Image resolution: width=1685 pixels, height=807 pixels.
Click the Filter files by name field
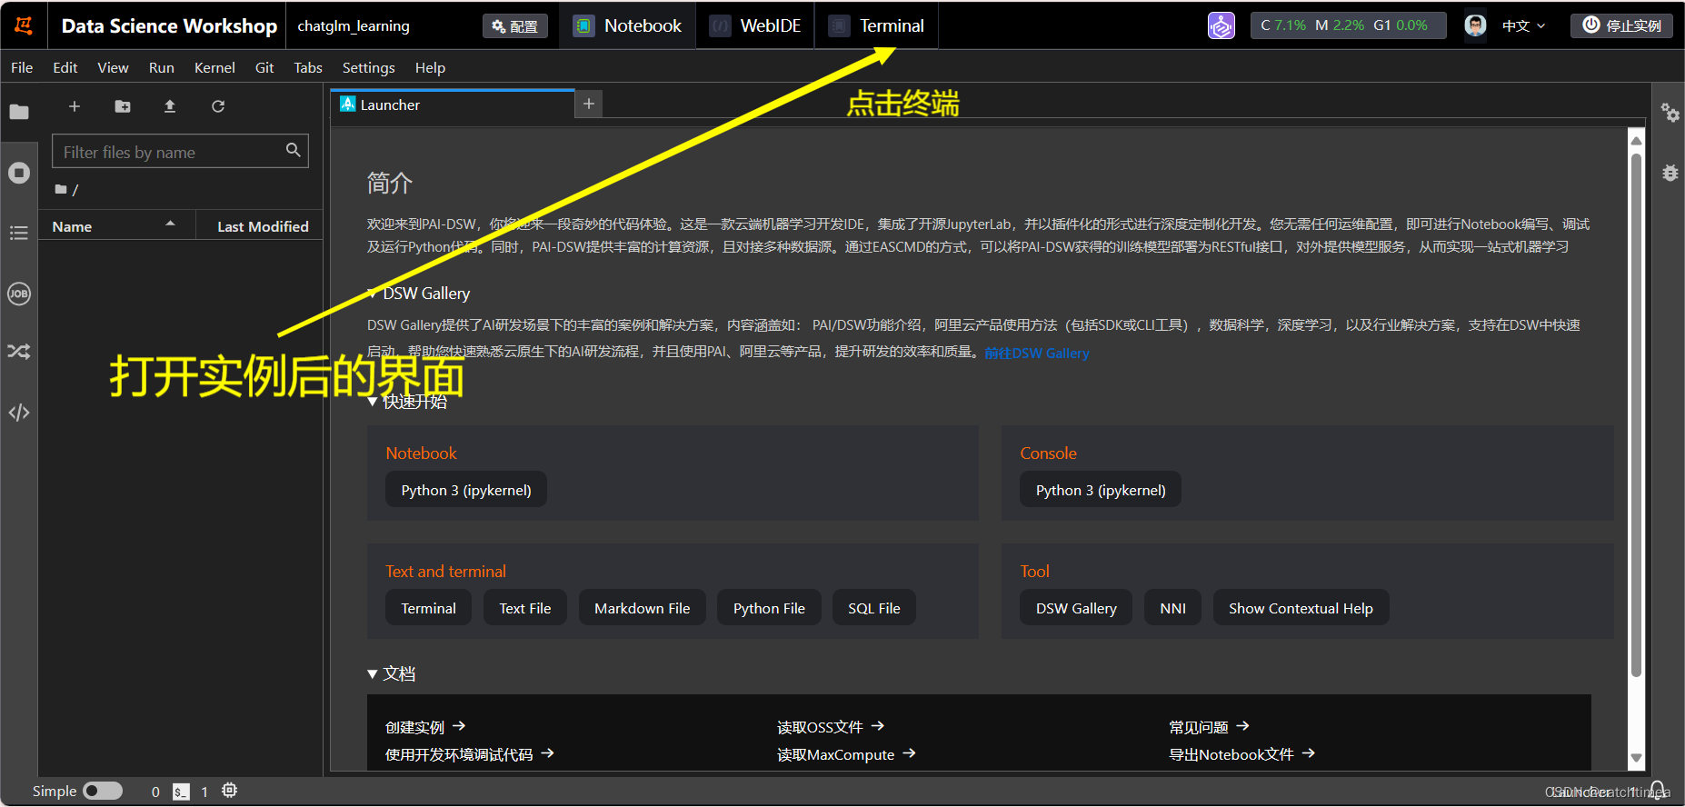[180, 151]
